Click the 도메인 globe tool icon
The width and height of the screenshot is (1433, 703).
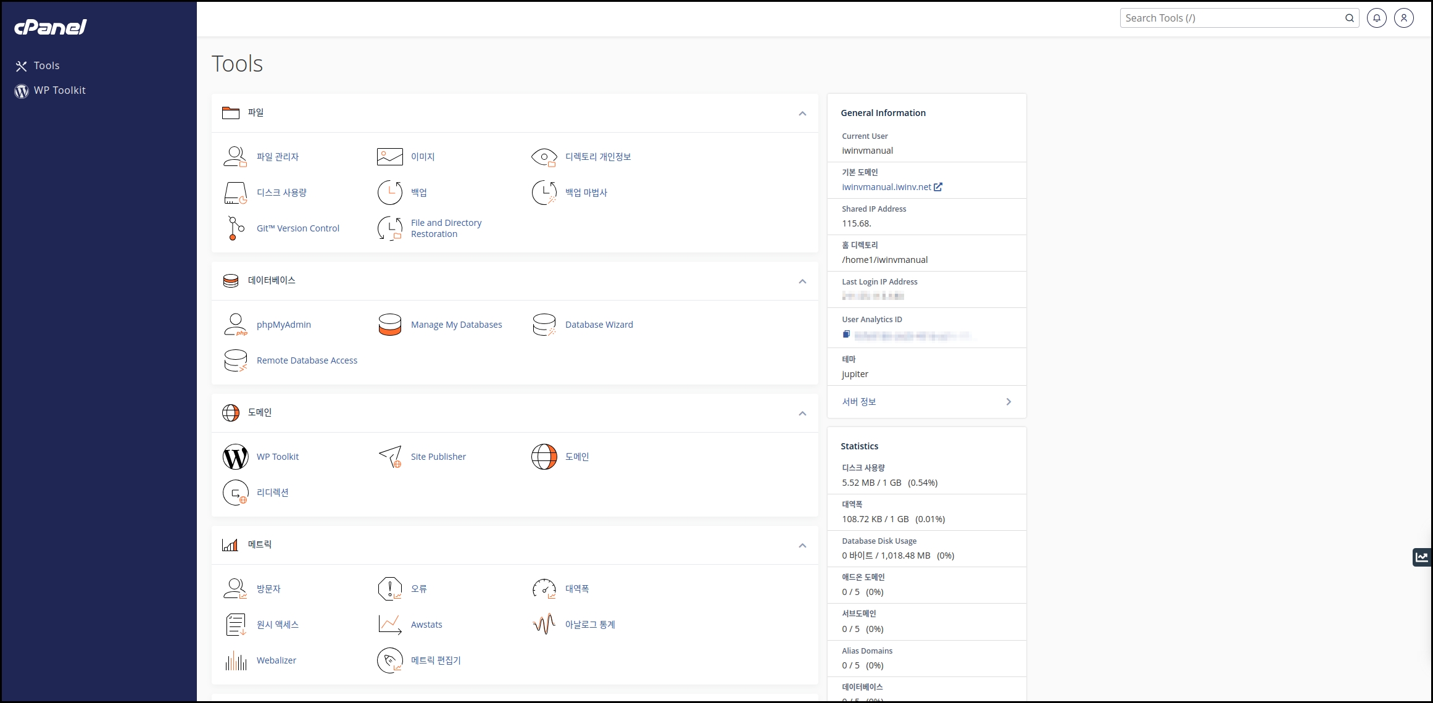pyautogui.click(x=544, y=457)
